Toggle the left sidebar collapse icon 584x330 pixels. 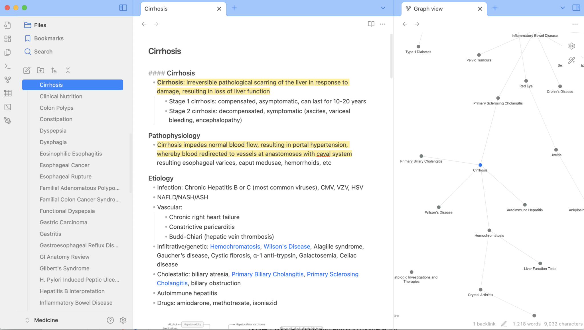pos(123,8)
